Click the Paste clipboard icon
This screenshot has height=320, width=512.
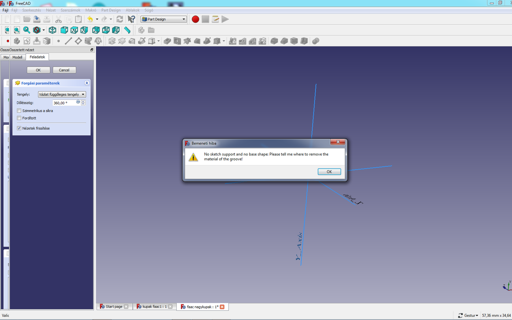click(x=78, y=19)
